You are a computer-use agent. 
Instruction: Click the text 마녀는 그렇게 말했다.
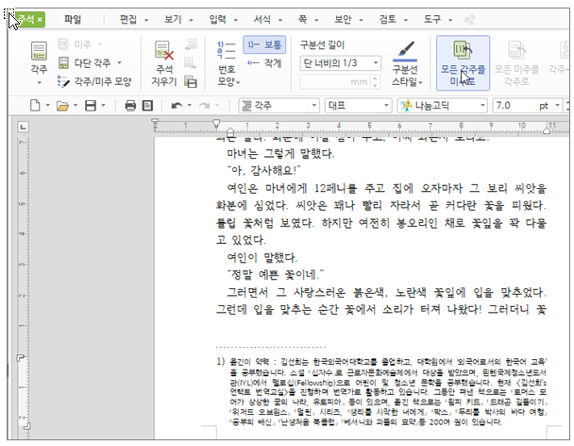280,153
